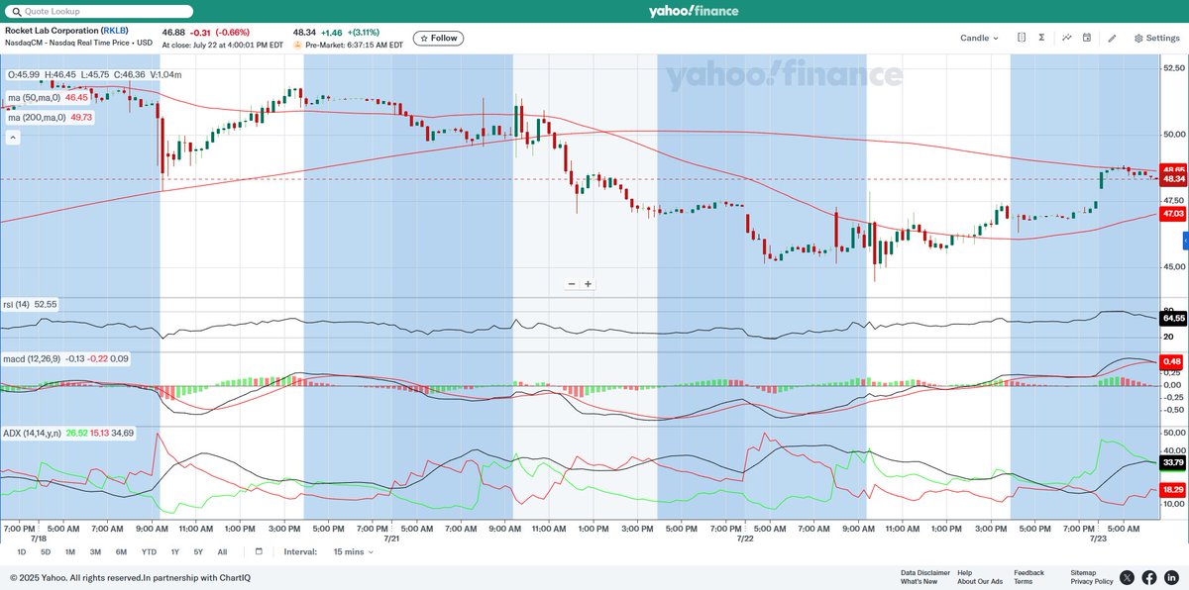Open the Feedback link

point(1028,572)
